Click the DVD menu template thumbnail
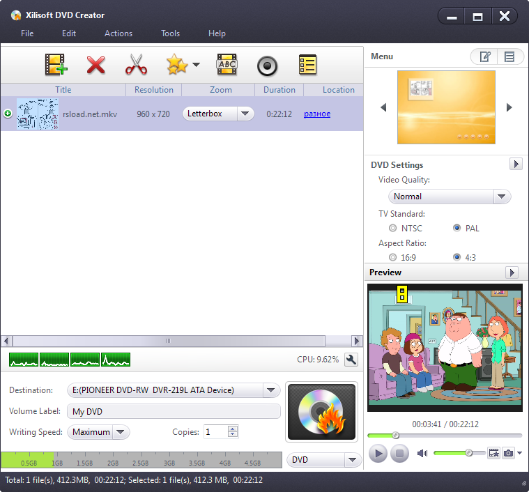This screenshot has height=492, width=529. 446,107
